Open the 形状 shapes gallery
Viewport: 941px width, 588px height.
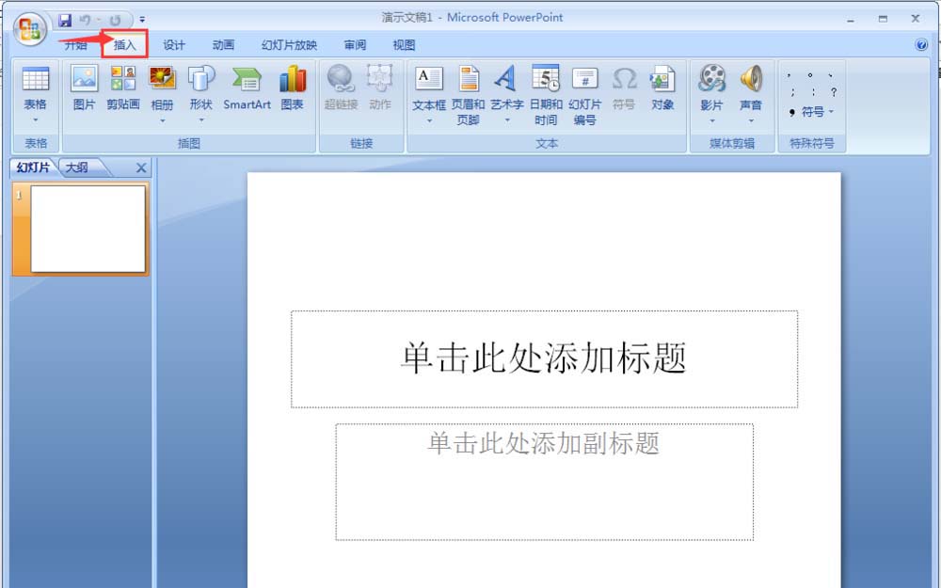[201, 96]
